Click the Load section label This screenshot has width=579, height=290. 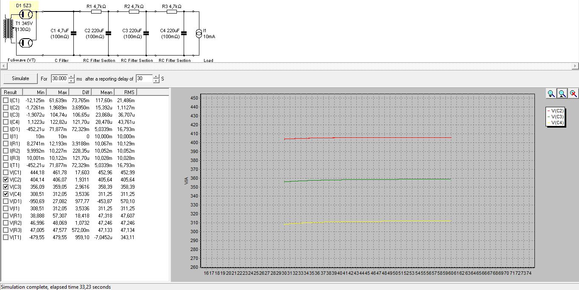click(x=208, y=60)
